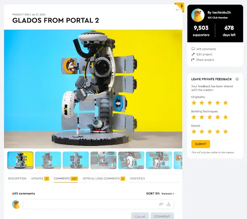Image resolution: width=247 pixels, height=219 pixels.
Task: Click the Edit project pencil icon
Action: pyautogui.click(x=193, y=54)
